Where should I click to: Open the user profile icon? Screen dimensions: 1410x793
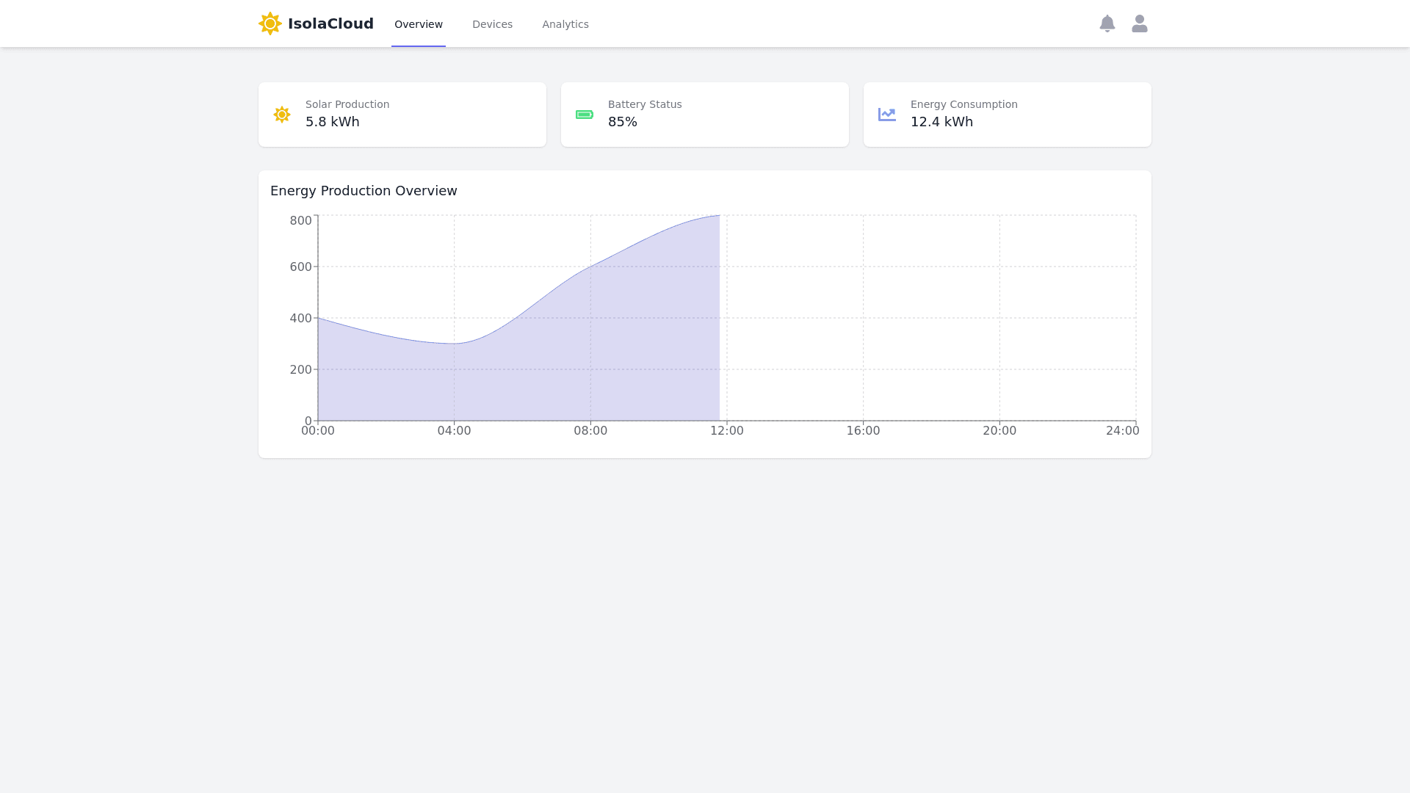(1139, 23)
